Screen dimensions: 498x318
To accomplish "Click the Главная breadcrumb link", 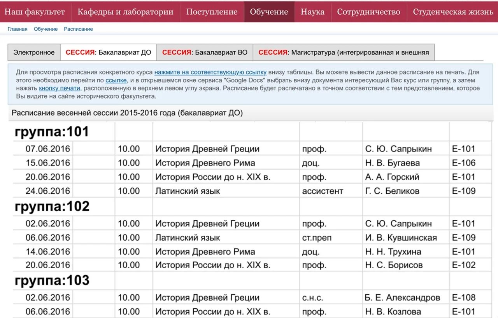I will (x=18, y=29).
